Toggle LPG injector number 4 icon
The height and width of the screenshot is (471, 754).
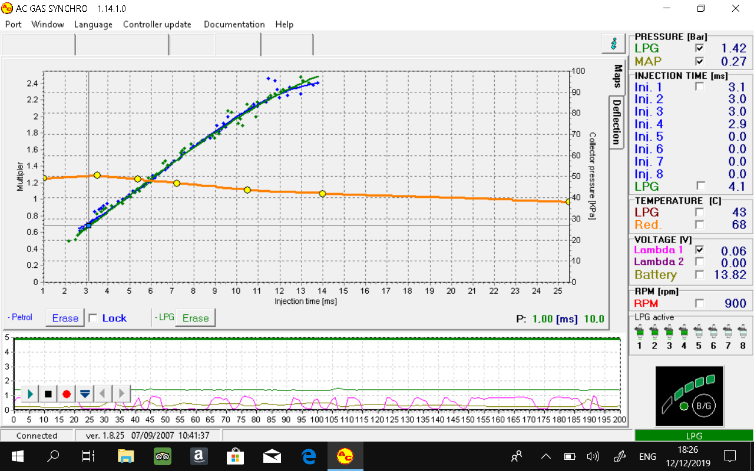click(x=684, y=334)
